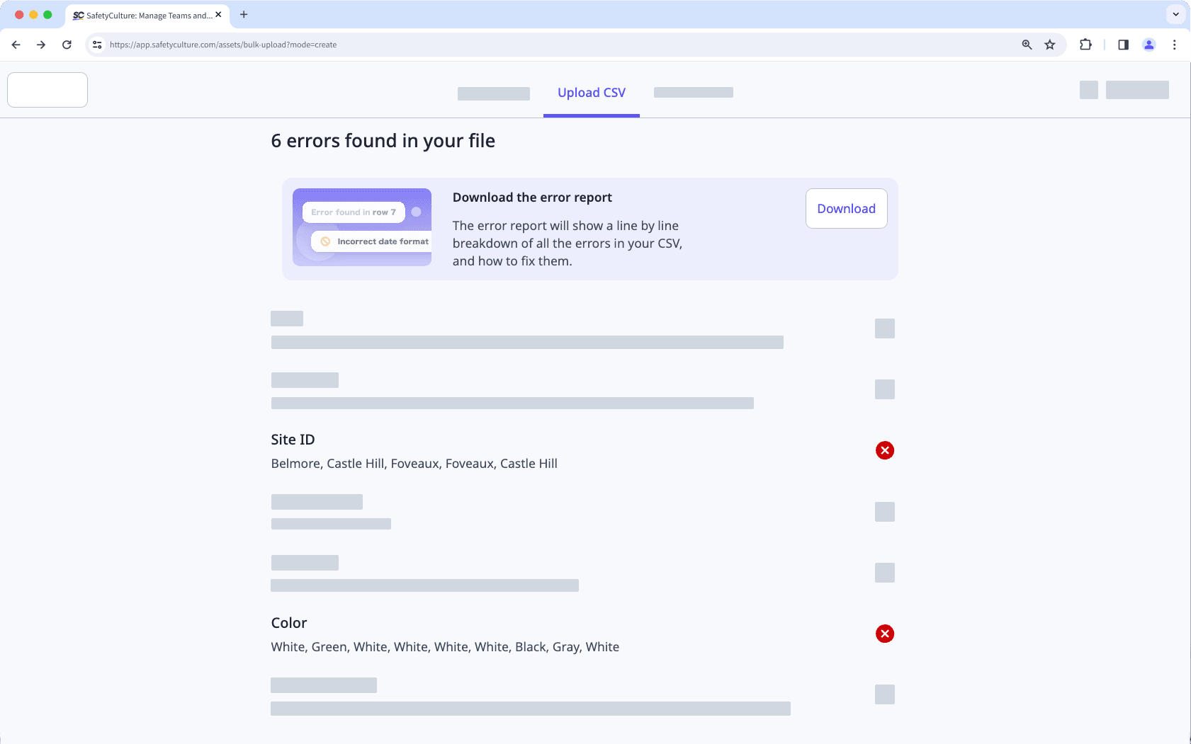Click the zoom magnifier icon in address bar
Image resolution: width=1191 pixels, height=744 pixels.
1027,45
